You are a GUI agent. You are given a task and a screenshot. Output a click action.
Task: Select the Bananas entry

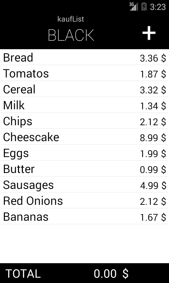84,216
